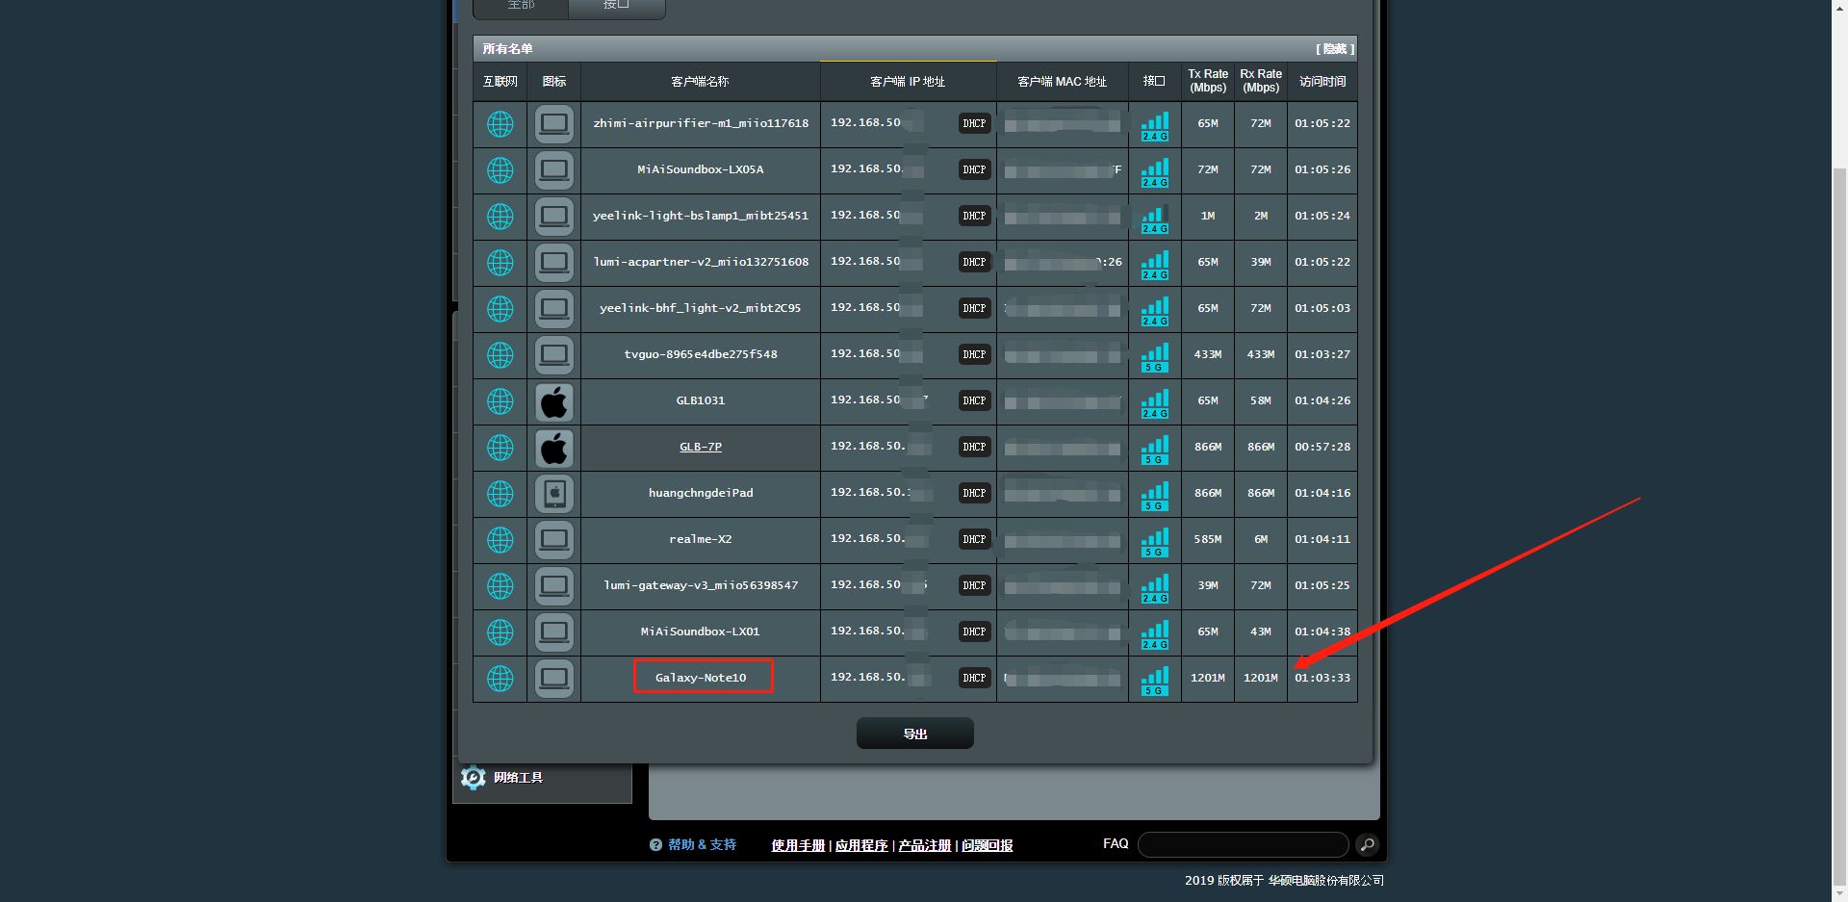
Task: Click the device icon for Galaxy-Note10
Action: (x=553, y=679)
